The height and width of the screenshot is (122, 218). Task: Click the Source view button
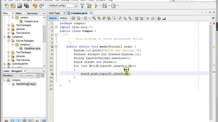[53, 18]
